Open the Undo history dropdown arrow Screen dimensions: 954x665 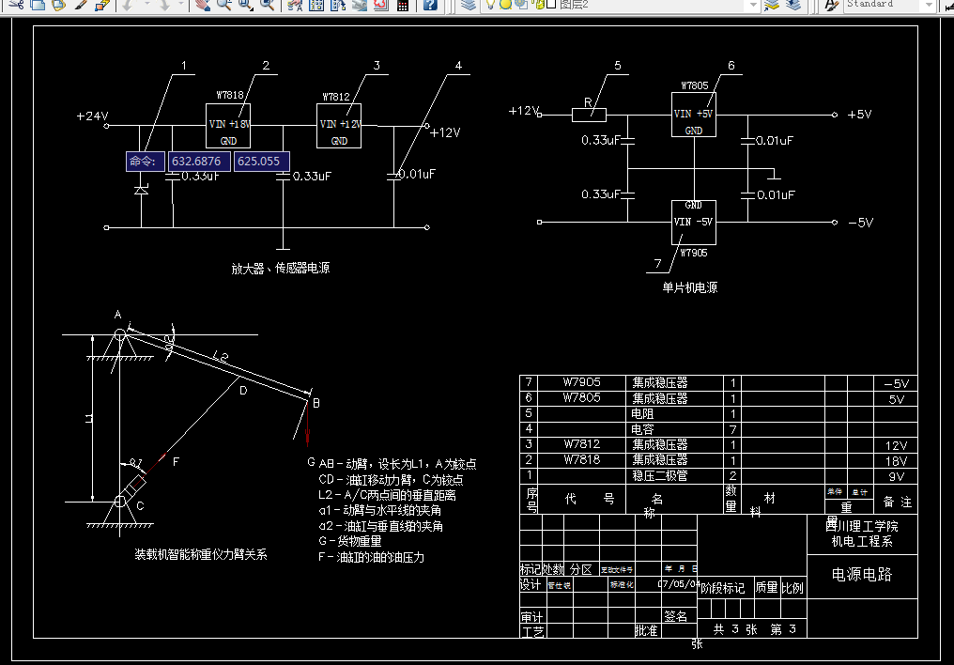[146, 5]
